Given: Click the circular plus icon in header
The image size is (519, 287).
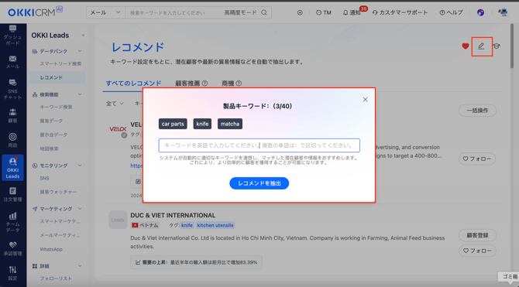Looking at the screenshot, I should 300,12.
